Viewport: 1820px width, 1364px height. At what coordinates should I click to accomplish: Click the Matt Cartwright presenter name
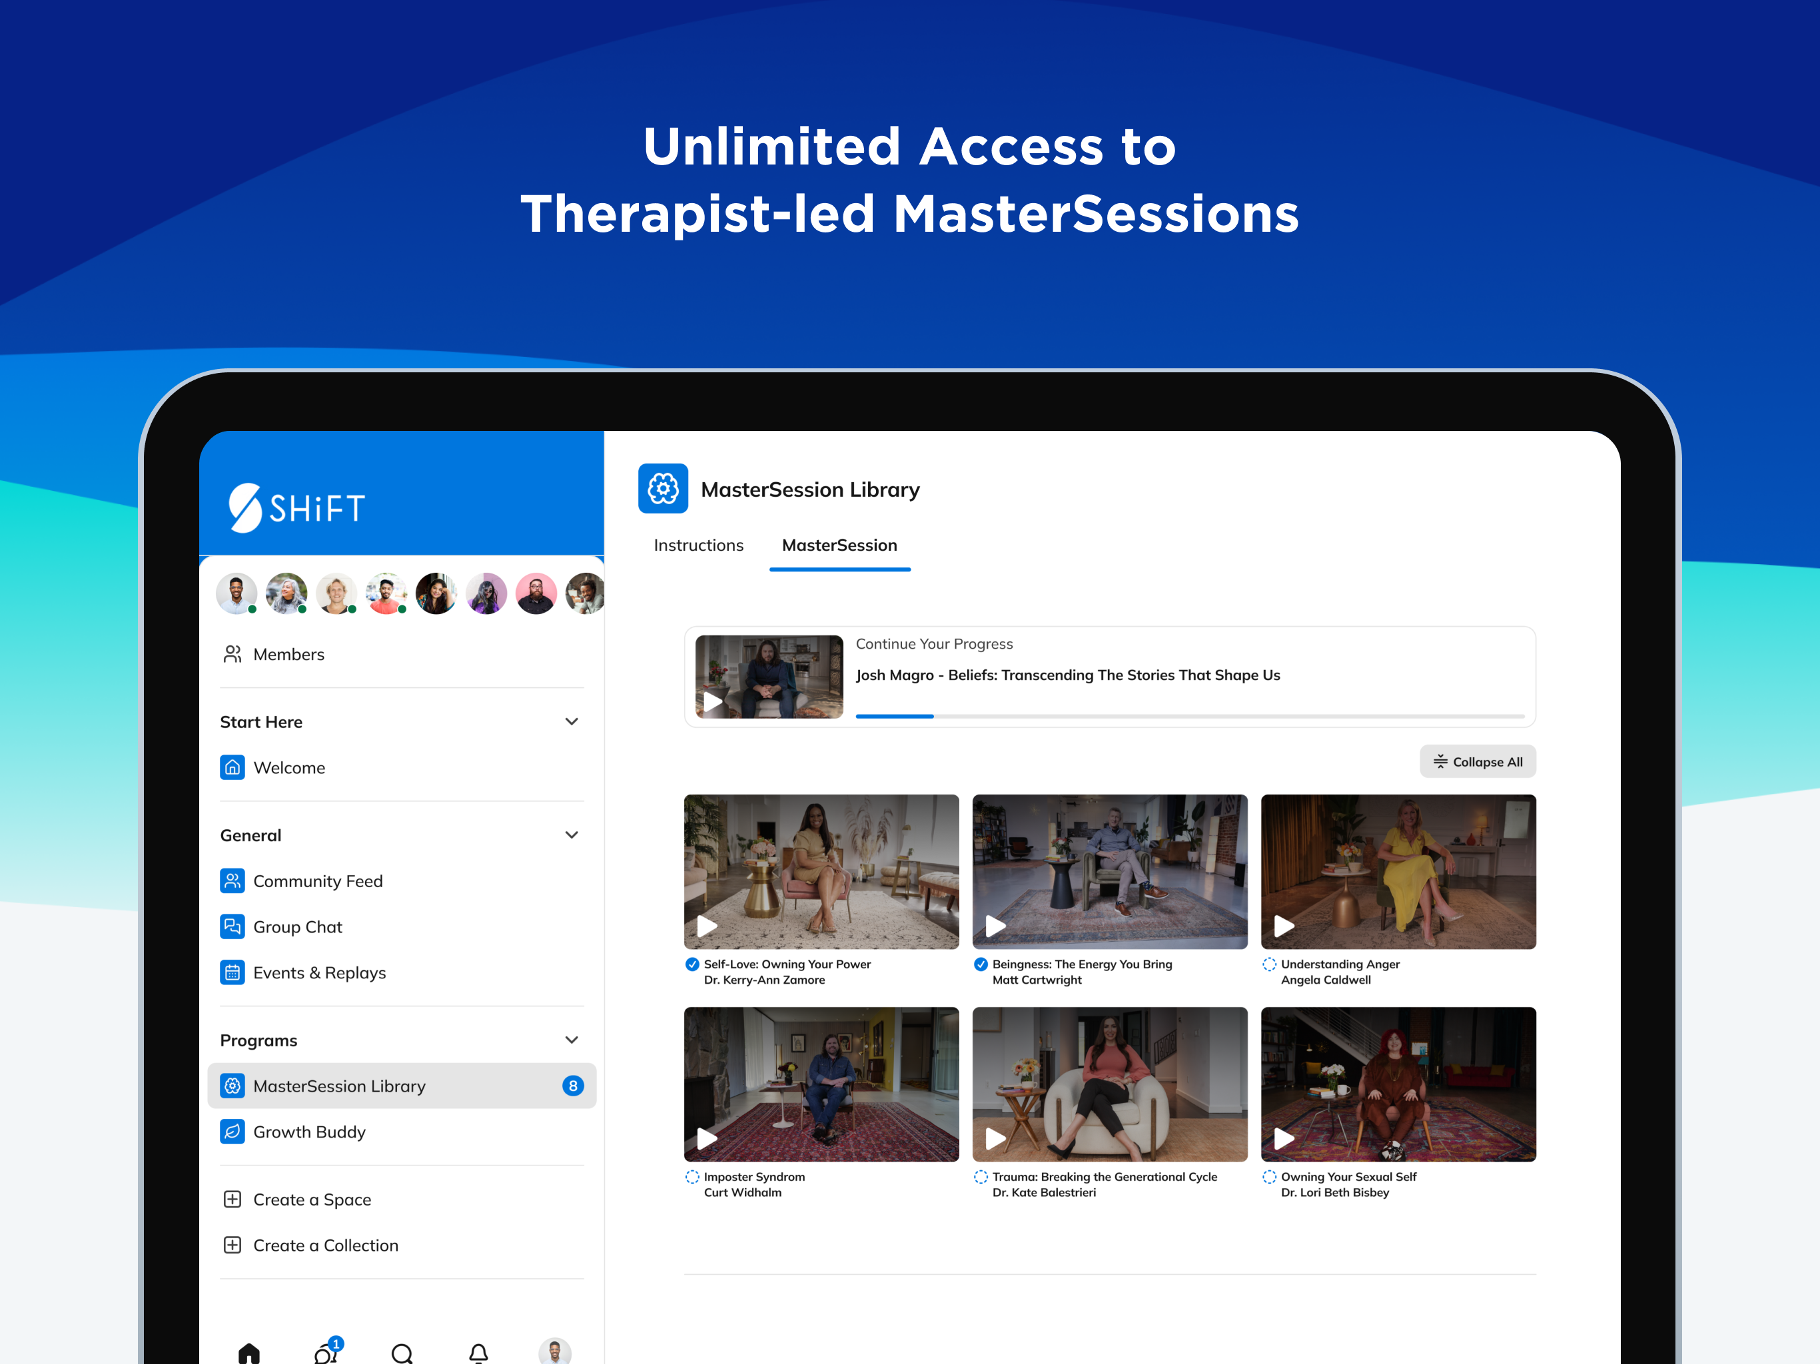click(x=1037, y=980)
